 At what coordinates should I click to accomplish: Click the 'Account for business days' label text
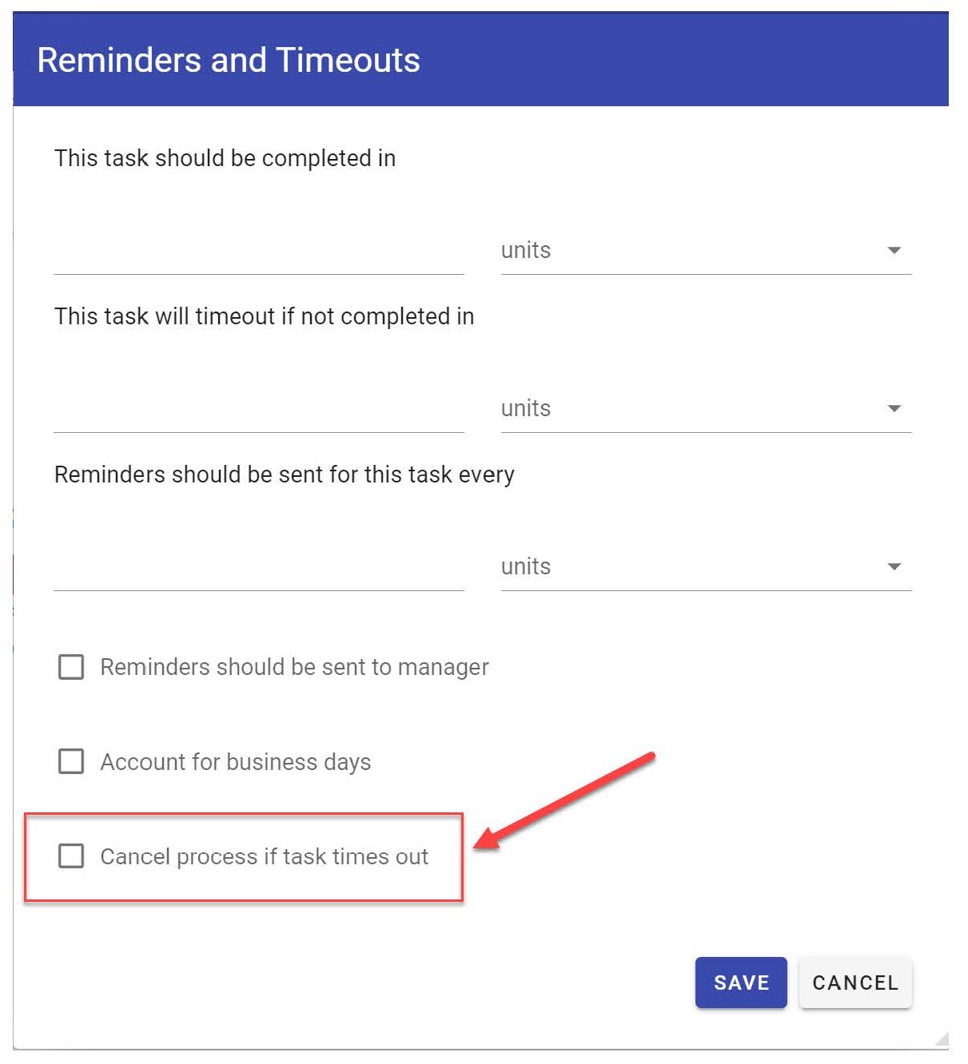click(x=235, y=762)
